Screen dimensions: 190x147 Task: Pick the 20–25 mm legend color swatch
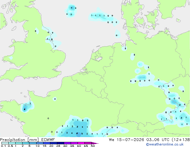pyautogui.click(x=54, y=143)
